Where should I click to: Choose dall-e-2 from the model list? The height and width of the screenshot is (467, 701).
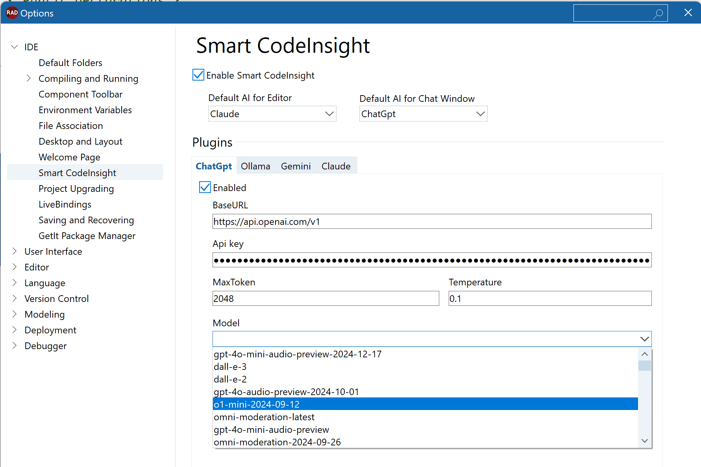[425, 379]
